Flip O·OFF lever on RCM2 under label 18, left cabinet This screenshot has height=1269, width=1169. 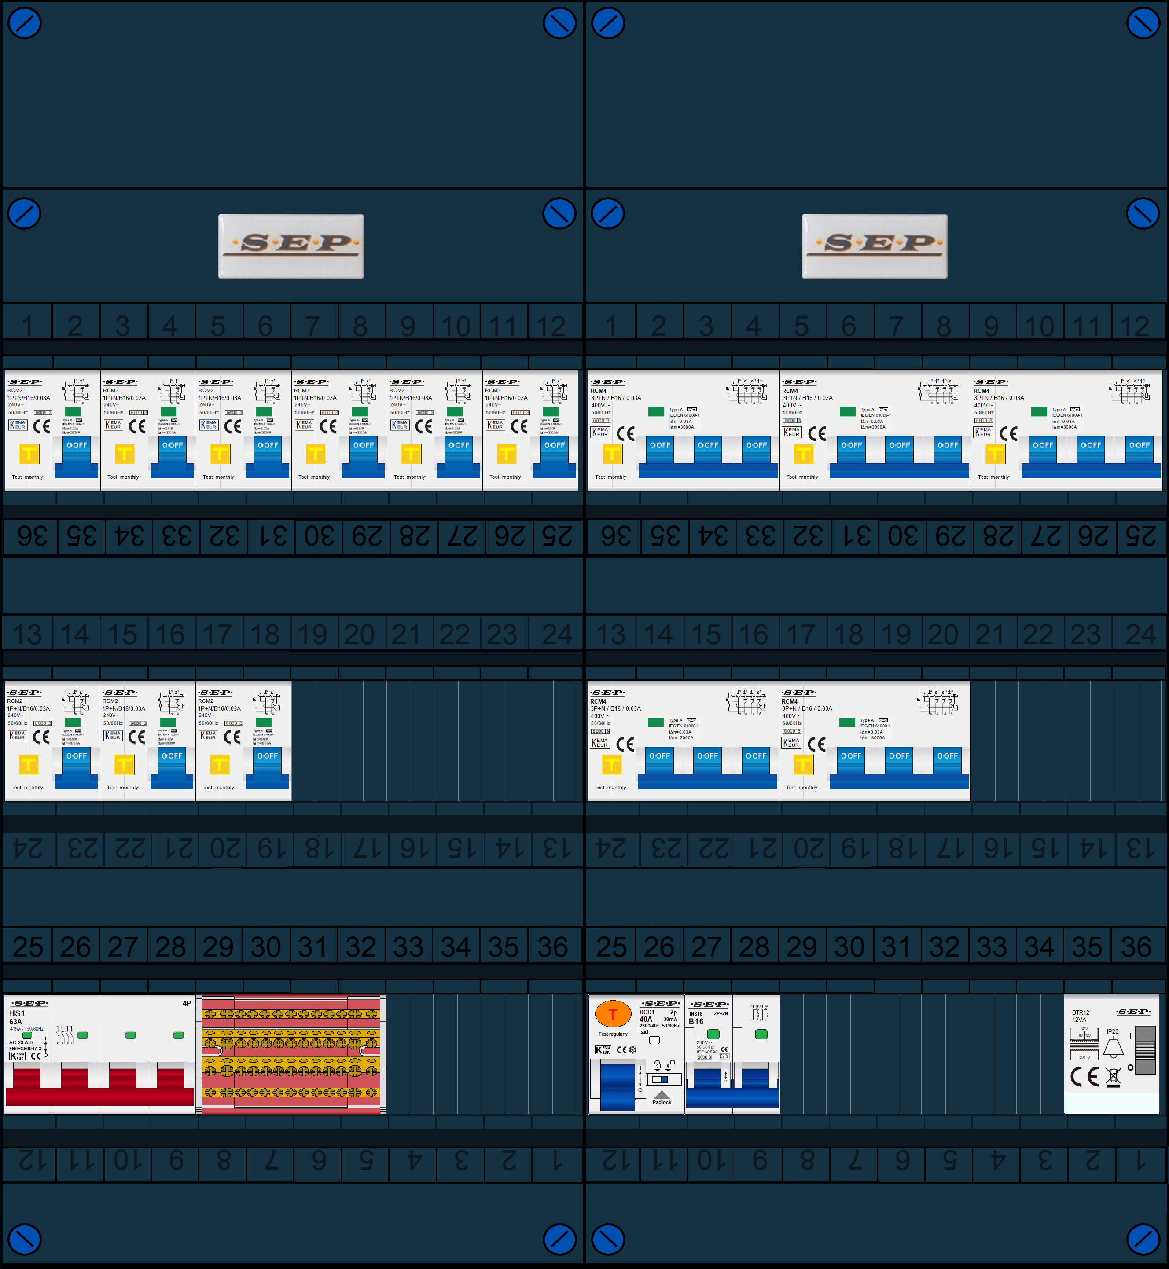coord(268,767)
